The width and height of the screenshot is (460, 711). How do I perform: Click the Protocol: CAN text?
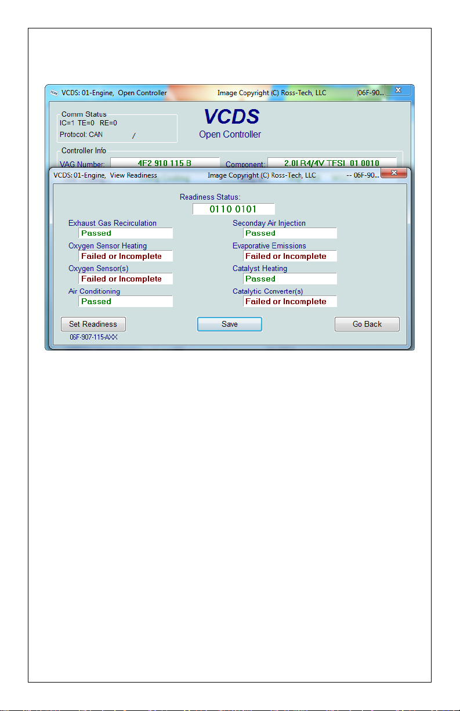(x=81, y=135)
